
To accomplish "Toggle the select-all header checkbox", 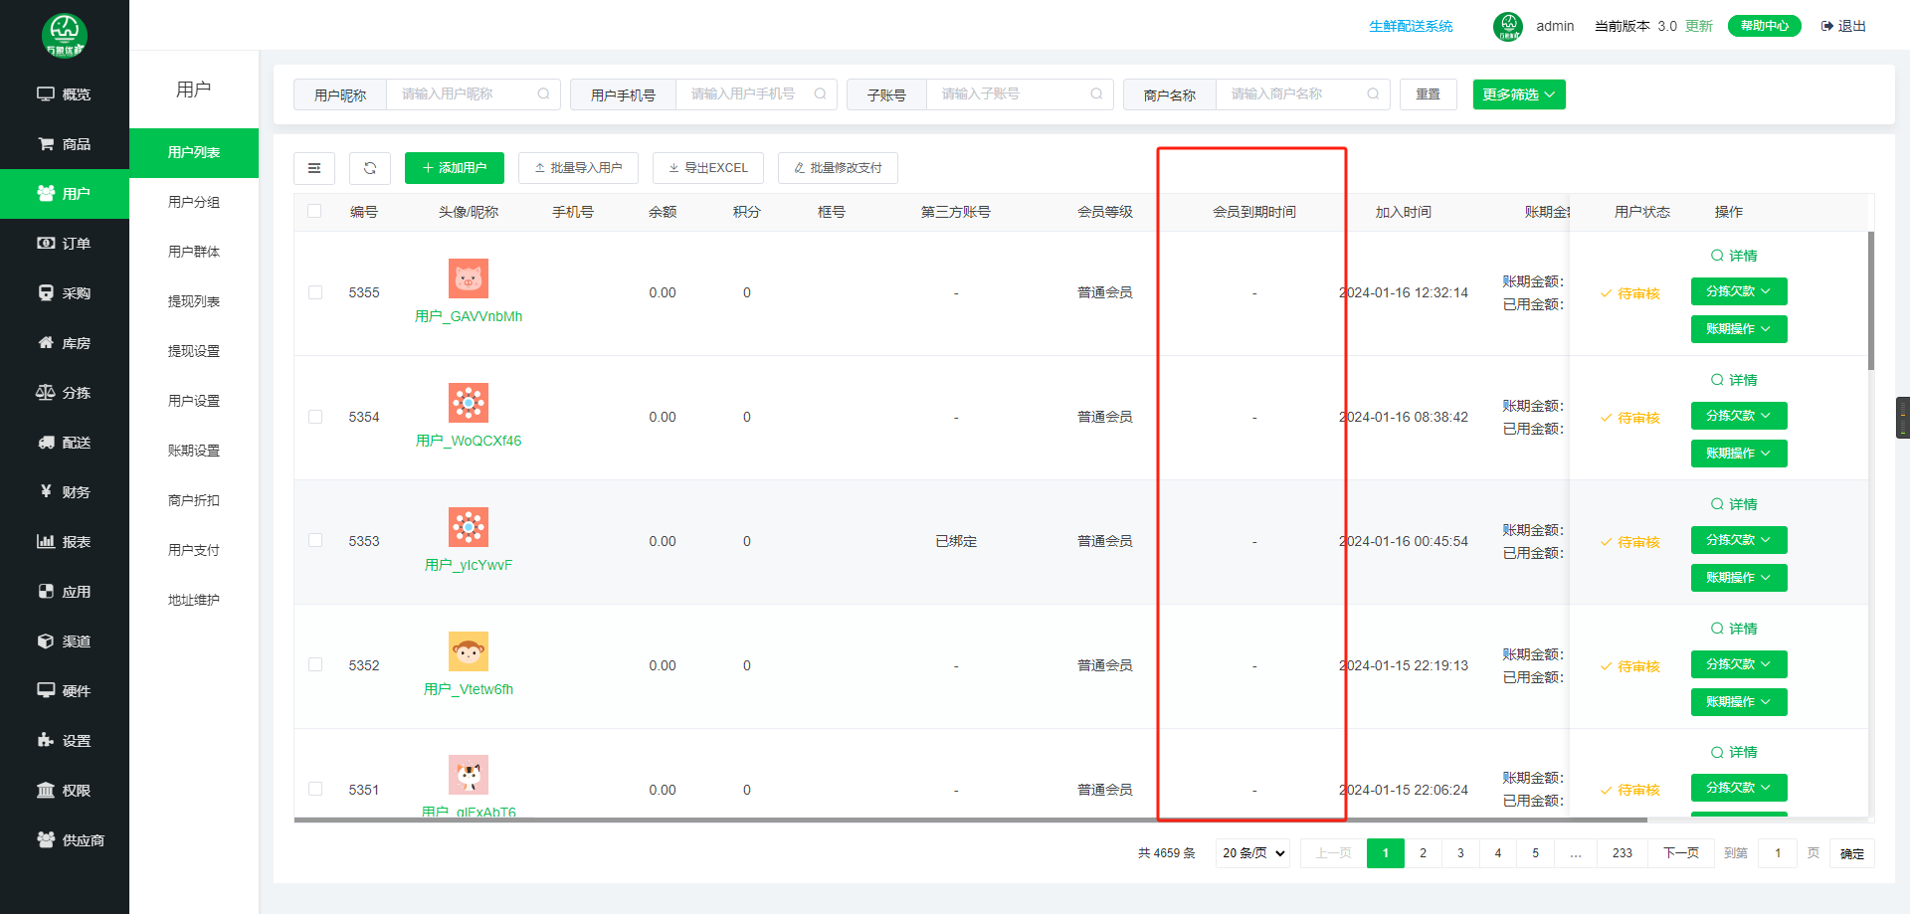I will (314, 211).
